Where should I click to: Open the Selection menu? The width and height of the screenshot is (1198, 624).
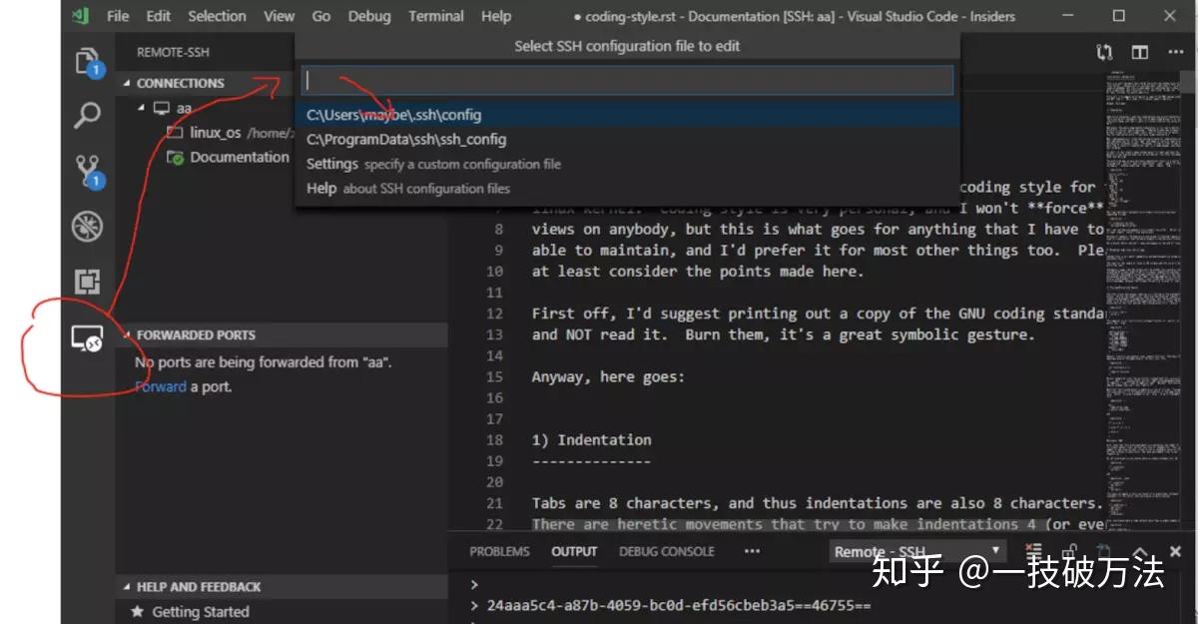tap(217, 16)
